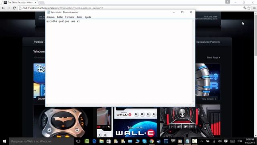Image resolution: width=257 pixels, height=145 pixels.
Task: Click the Notepad text editing area
Action: pyautogui.click(x=119, y=62)
